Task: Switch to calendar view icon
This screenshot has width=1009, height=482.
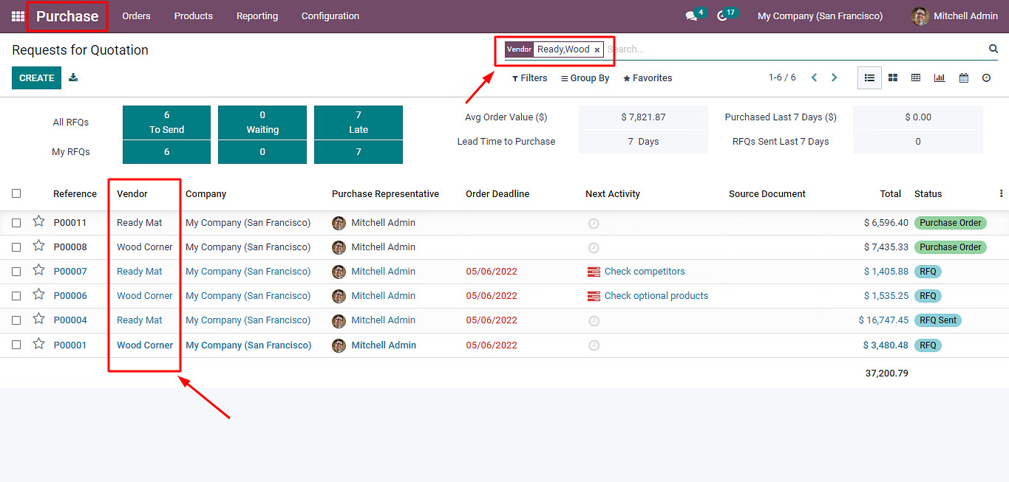Action: (x=964, y=78)
